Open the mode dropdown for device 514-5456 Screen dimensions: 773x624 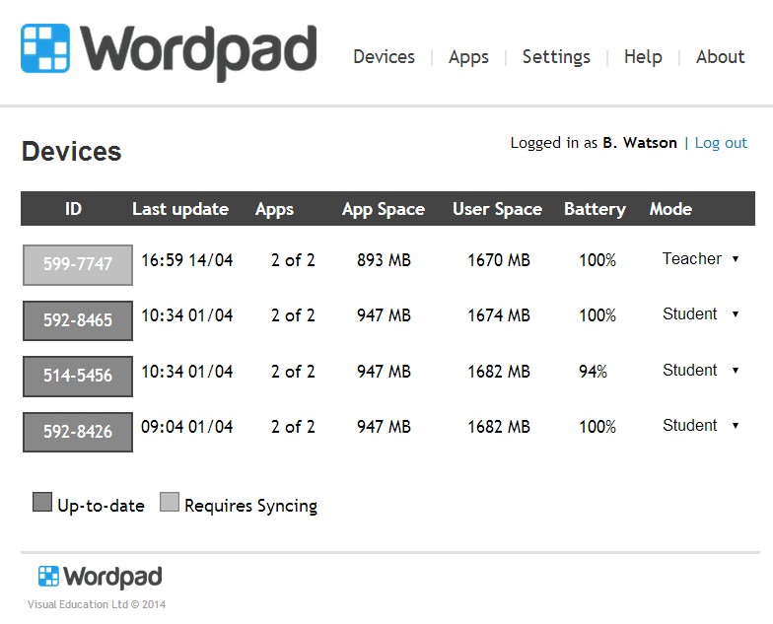700,371
